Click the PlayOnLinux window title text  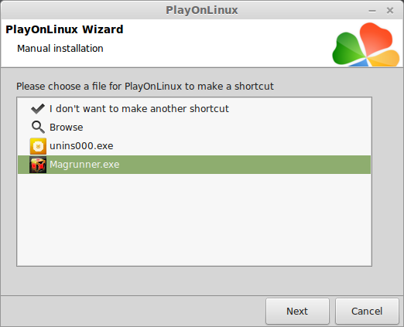(x=202, y=10)
